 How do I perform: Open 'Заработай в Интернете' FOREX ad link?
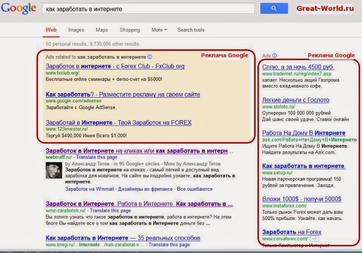click(119, 122)
